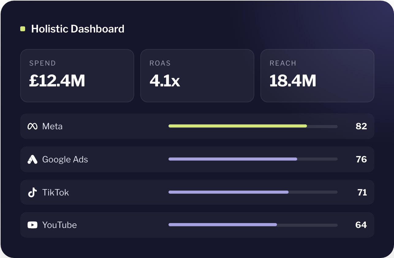Click the 4.1x ROAS value

pos(165,81)
